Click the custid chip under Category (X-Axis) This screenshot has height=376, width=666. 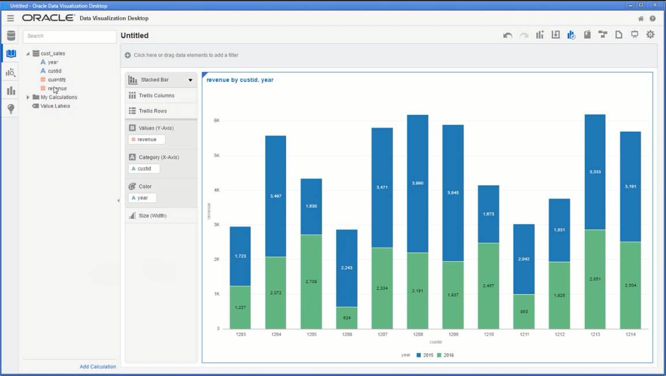click(x=144, y=168)
